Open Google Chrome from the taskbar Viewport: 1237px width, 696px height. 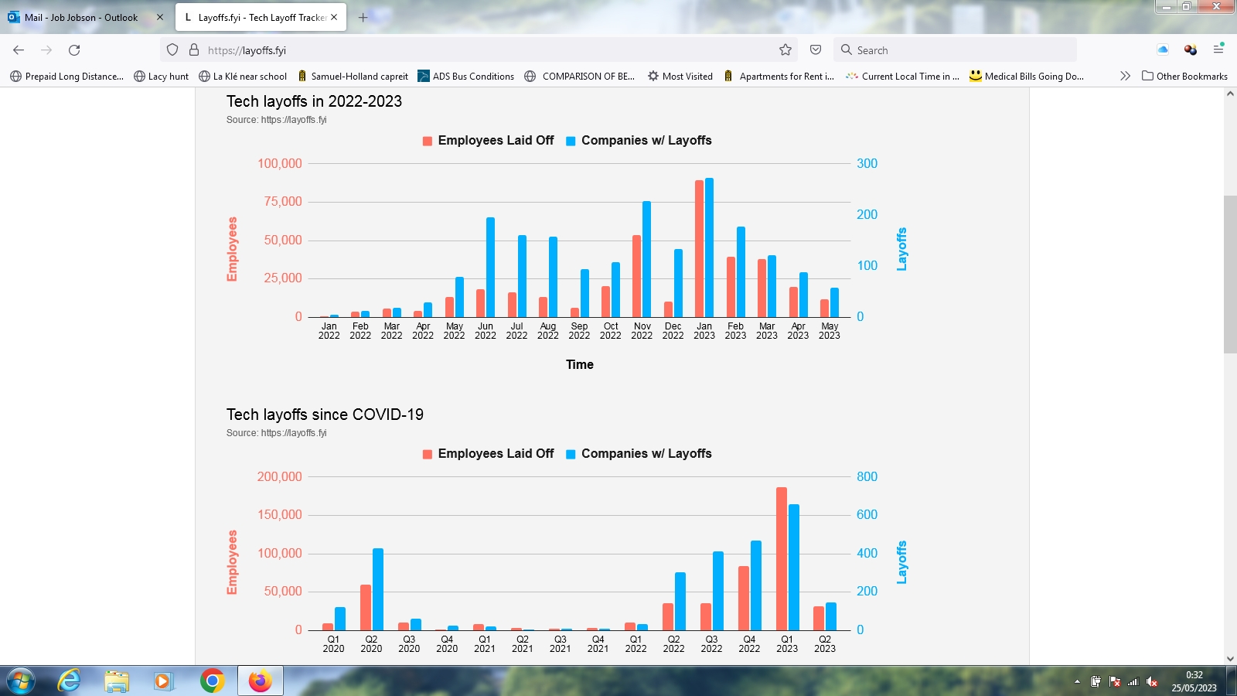pyautogui.click(x=212, y=681)
